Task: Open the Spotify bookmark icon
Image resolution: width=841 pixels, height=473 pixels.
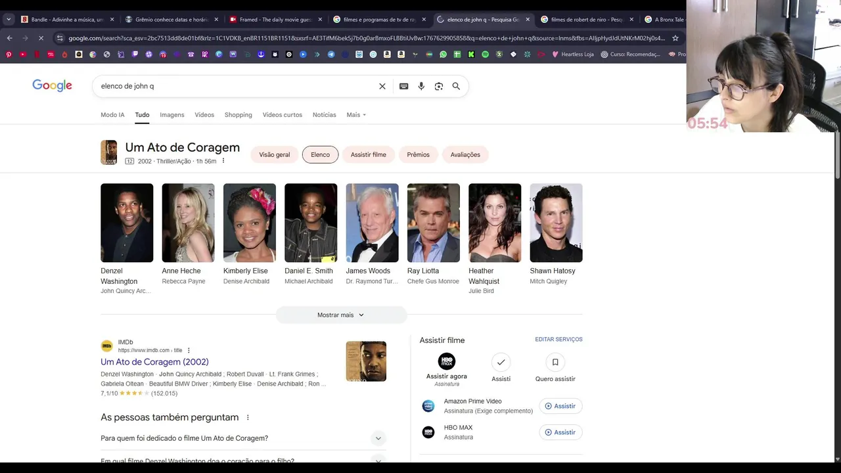Action: [486, 55]
